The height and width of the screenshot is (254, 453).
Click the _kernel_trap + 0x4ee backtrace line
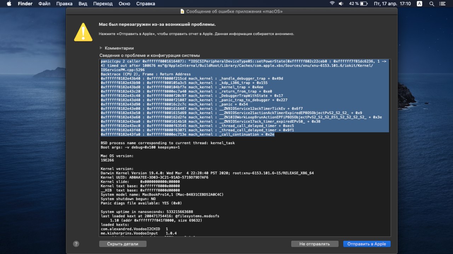[x=182, y=87]
